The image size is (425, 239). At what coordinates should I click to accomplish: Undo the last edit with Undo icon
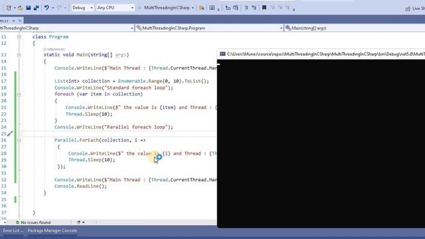[x=46, y=8]
